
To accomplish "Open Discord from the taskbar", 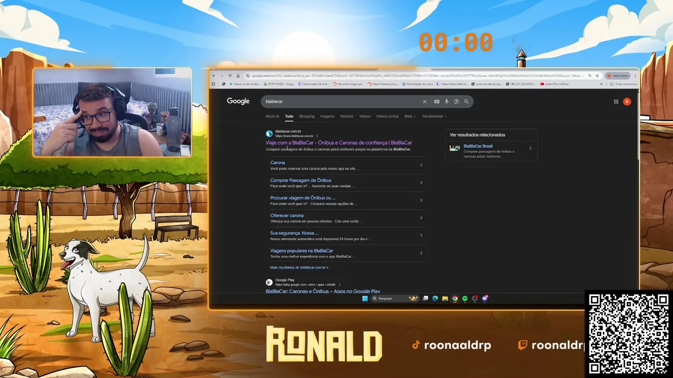I will (485, 298).
